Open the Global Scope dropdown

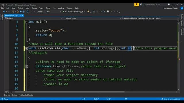coord(93,18)
